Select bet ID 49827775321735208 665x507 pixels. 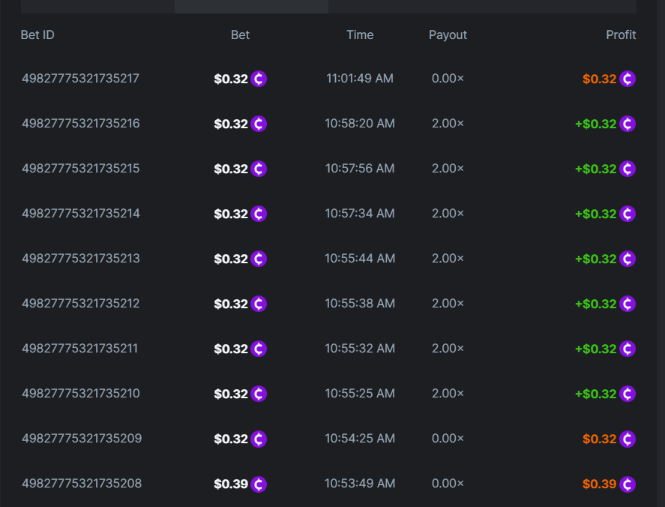tap(81, 483)
